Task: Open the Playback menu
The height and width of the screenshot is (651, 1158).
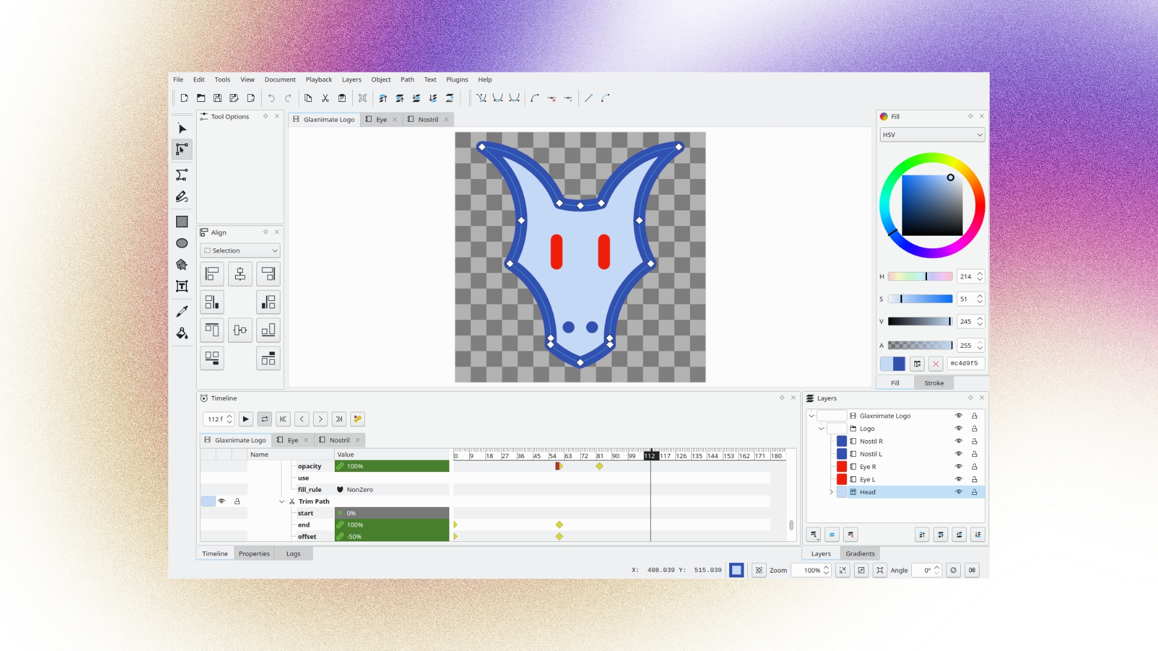Action: [x=318, y=80]
